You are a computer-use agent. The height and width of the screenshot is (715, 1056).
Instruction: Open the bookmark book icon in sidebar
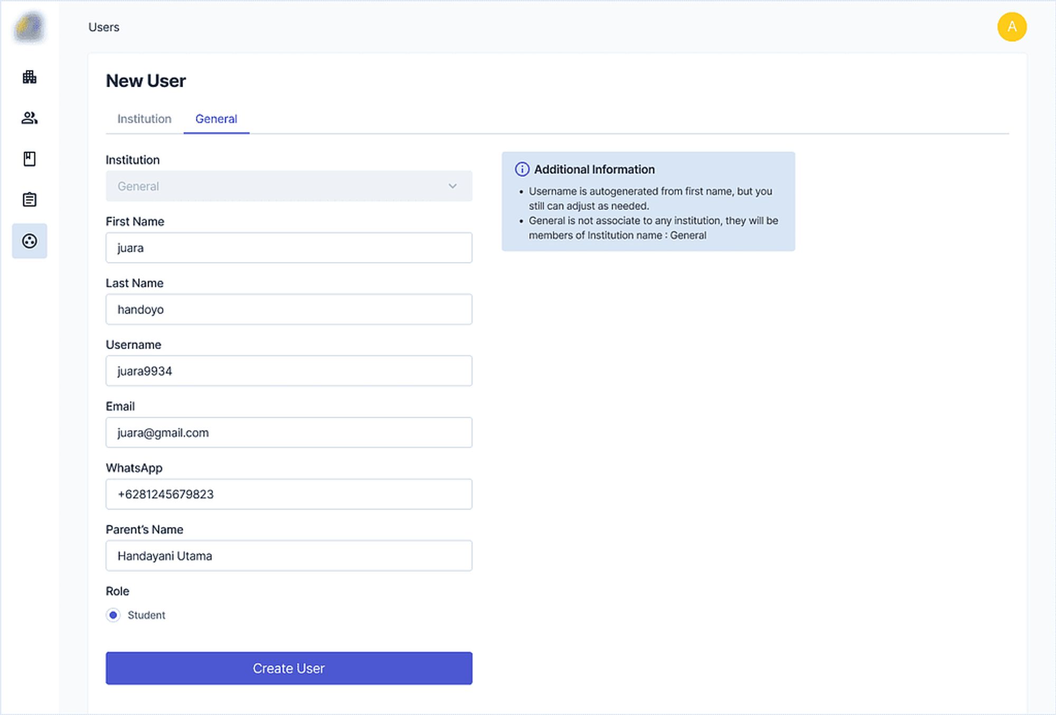click(x=30, y=159)
